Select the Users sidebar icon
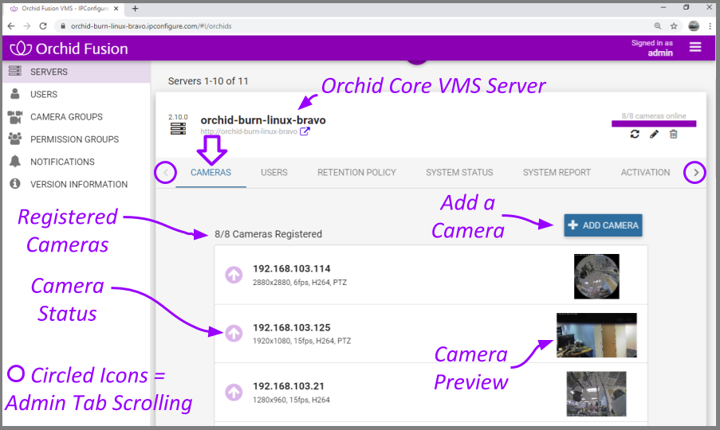The width and height of the screenshot is (720, 430). coord(15,94)
